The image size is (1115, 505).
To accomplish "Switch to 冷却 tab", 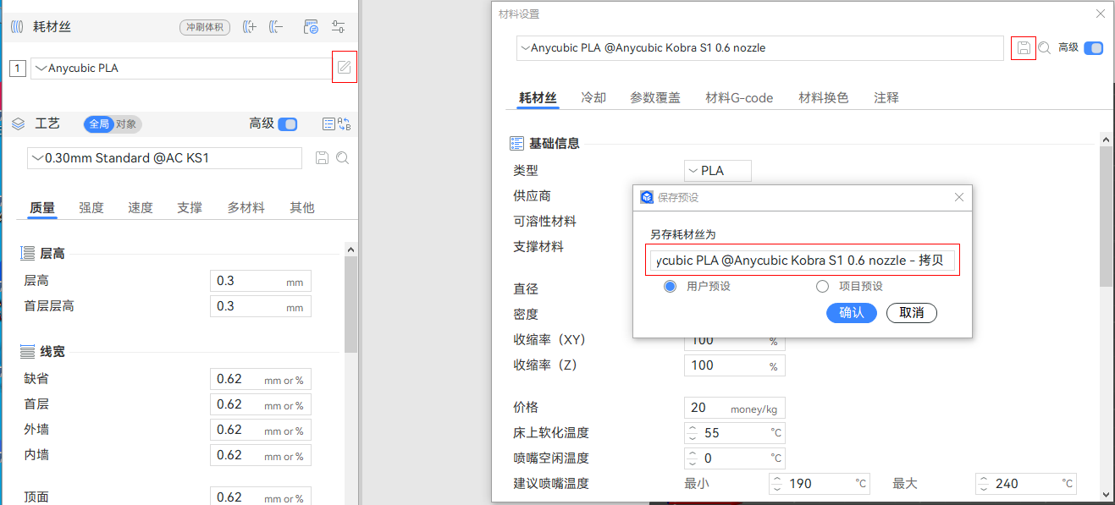I will pyautogui.click(x=593, y=98).
